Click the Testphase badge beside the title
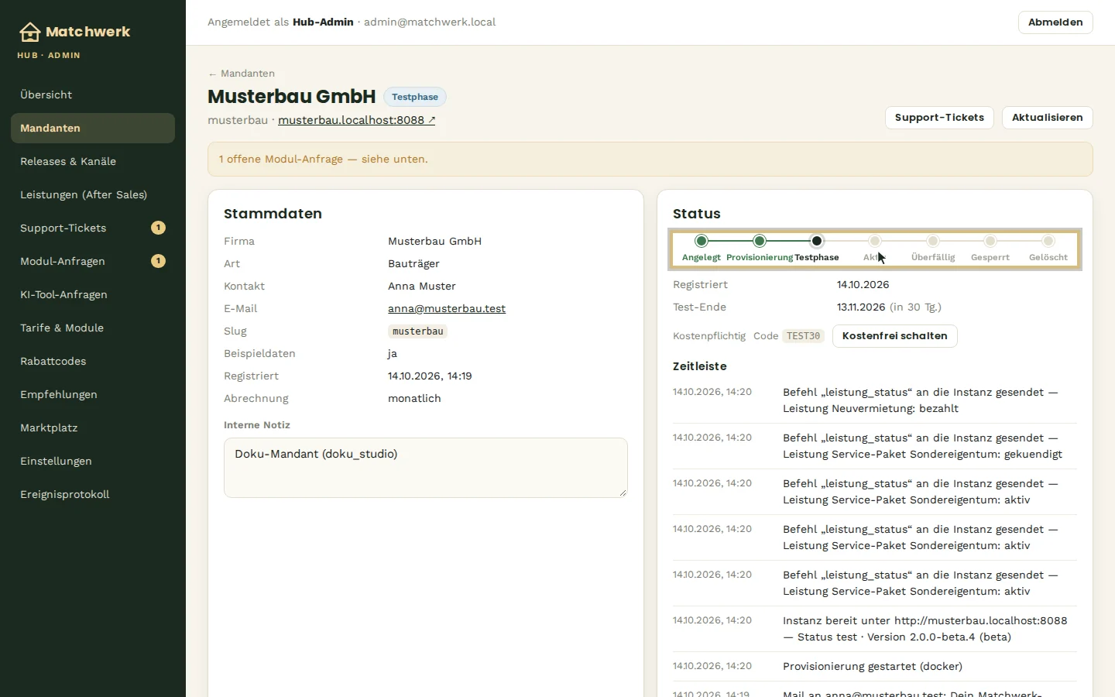The height and width of the screenshot is (697, 1115). pyautogui.click(x=415, y=97)
